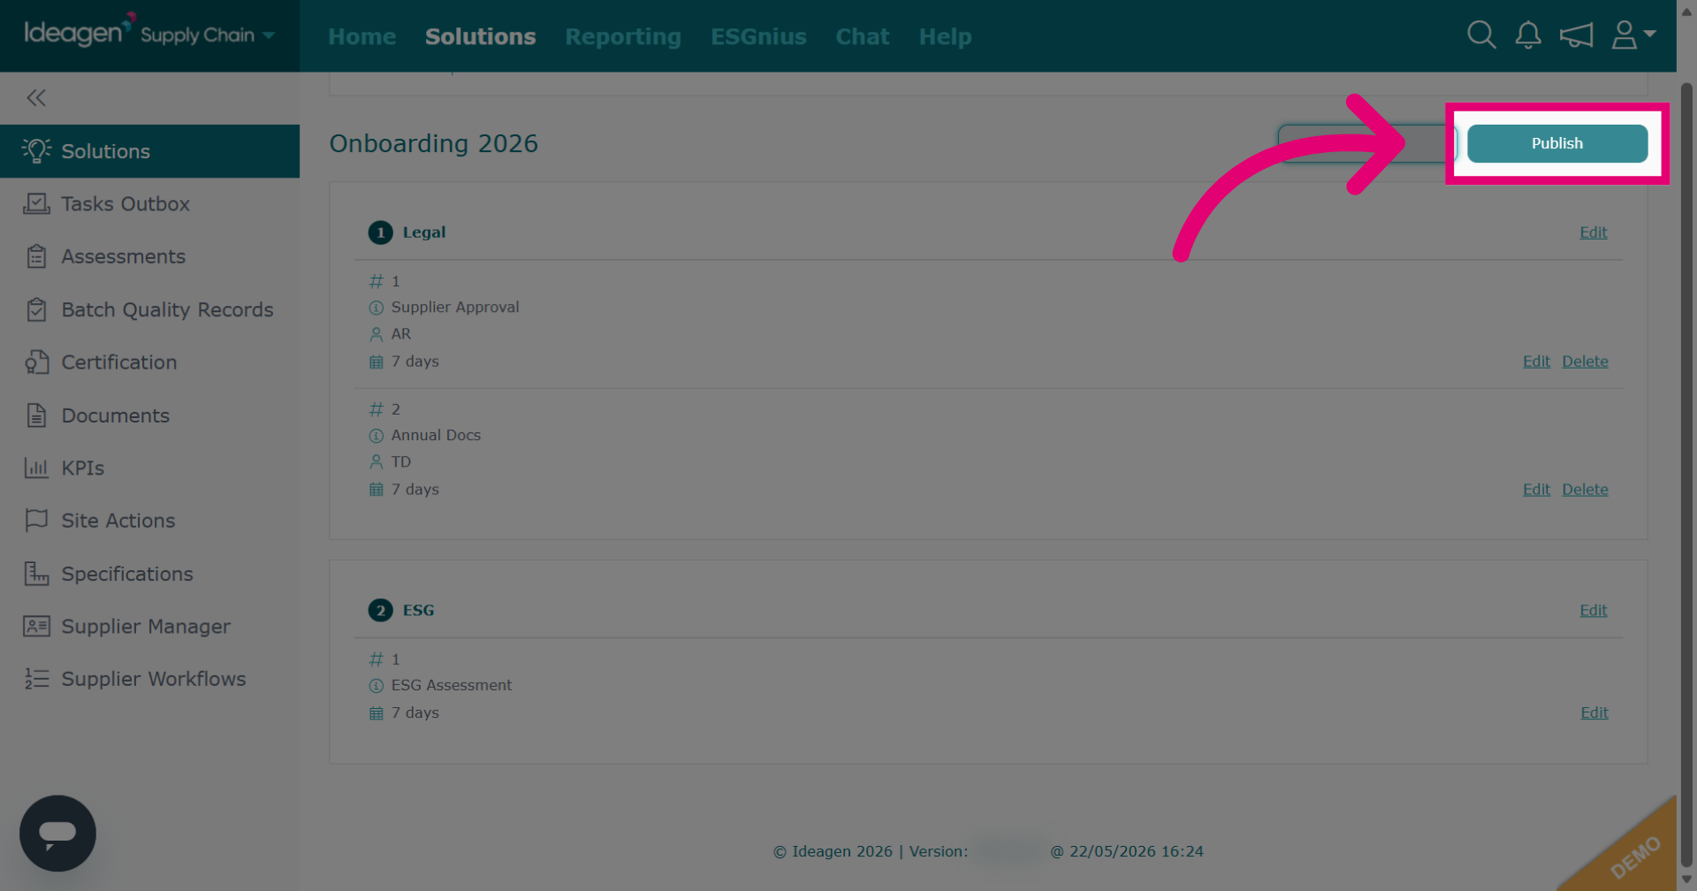Image resolution: width=1697 pixels, height=891 pixels.
Task: Click the scrollbar down arrow
Action: 1686,880
